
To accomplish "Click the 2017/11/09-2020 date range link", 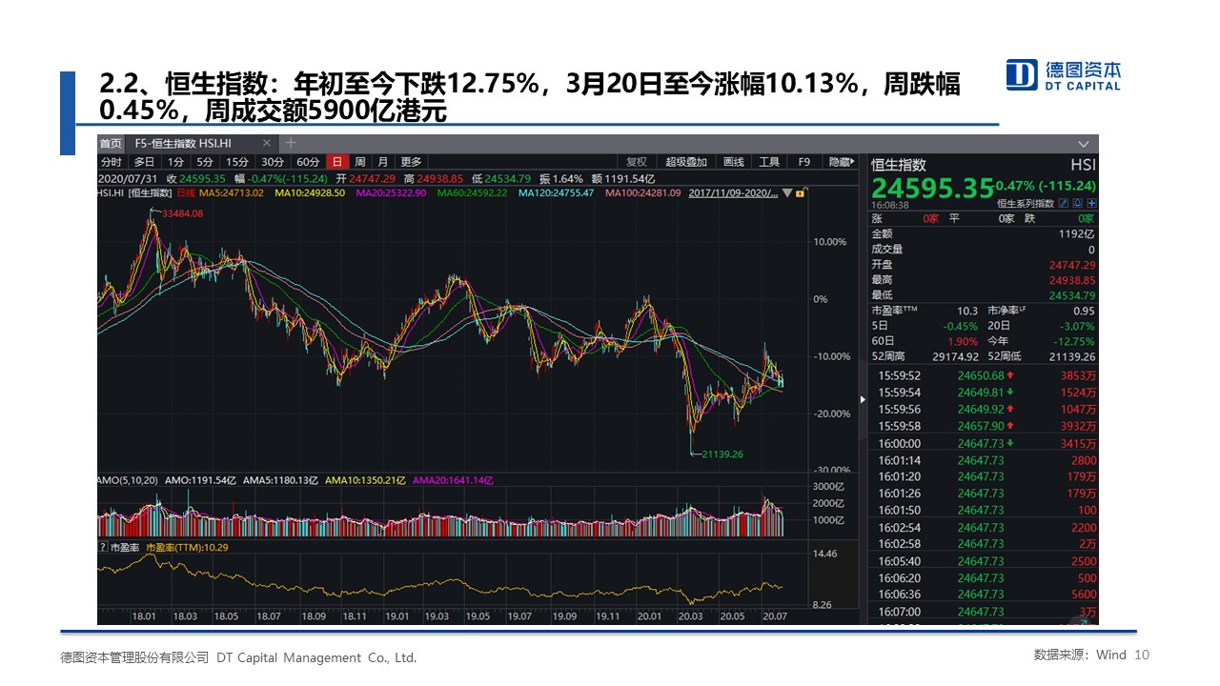I will pyautogui.click(x=733, y=192).
